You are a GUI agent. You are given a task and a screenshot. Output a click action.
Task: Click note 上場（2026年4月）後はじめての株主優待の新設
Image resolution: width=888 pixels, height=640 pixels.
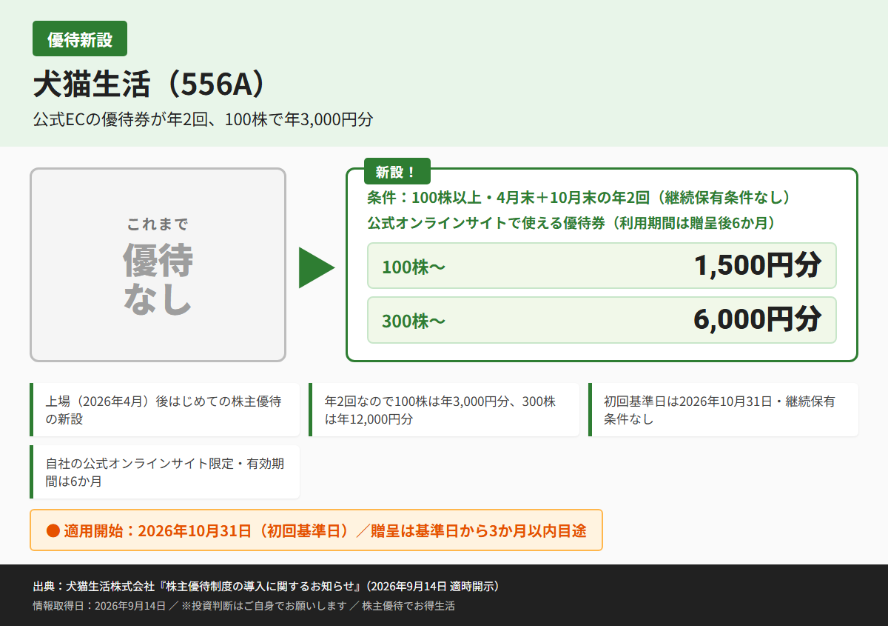coord(165,410)
